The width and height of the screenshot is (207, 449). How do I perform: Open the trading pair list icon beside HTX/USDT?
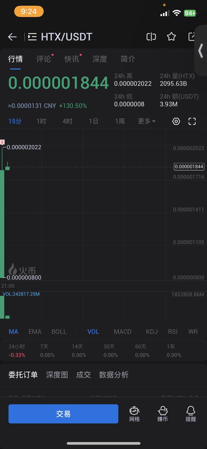click(32, 37)
